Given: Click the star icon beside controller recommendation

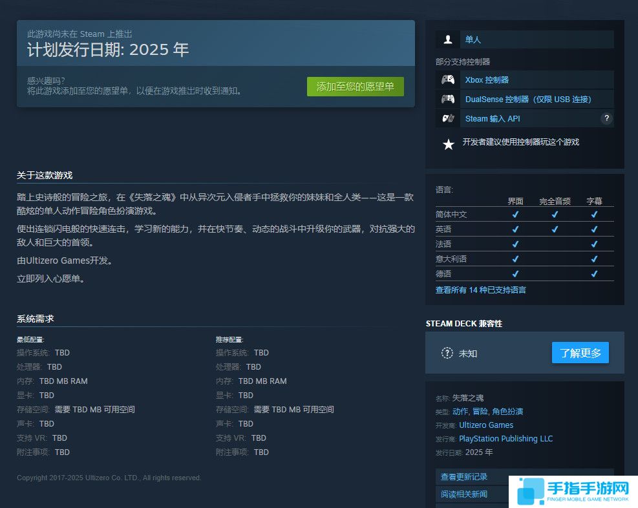Looking at the screenshot, I should point(448,143).
